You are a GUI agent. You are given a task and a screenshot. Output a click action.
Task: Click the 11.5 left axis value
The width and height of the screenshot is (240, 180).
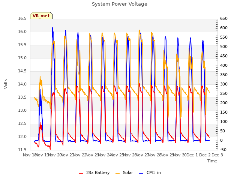pos(22,150)
